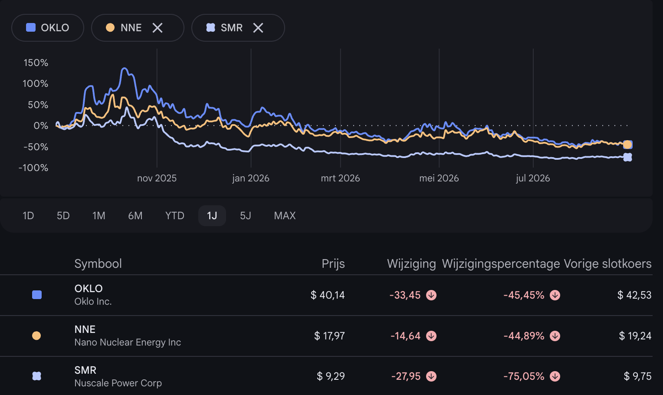Image resolution: width=663 pixels, height=395 pixels.
Task: Click the jul 2026 axis label
Action: click(533, 178)
